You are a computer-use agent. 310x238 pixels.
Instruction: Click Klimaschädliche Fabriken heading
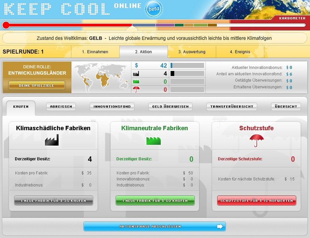pyautogui.click(x=53, y=128)
